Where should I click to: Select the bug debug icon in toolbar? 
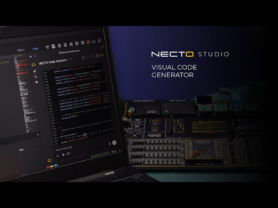coord(60,45)
